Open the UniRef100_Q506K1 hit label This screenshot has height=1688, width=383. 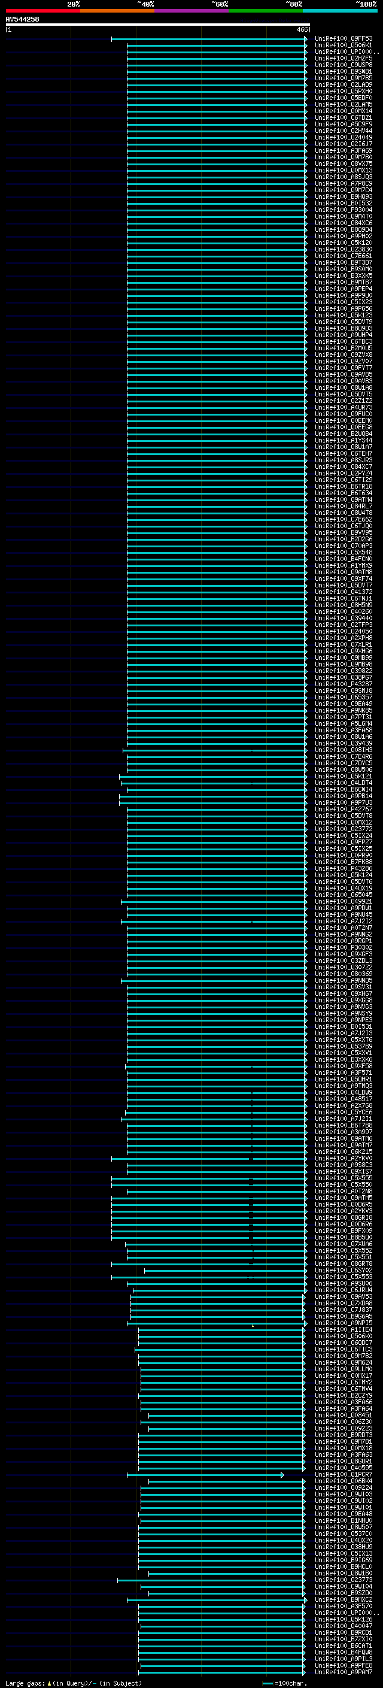pyautogui.click(x=343, y=46)
